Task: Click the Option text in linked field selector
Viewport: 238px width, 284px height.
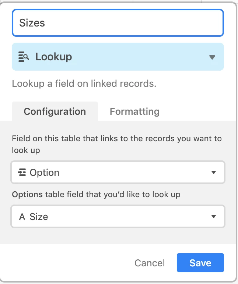Action: coord(45,173)
